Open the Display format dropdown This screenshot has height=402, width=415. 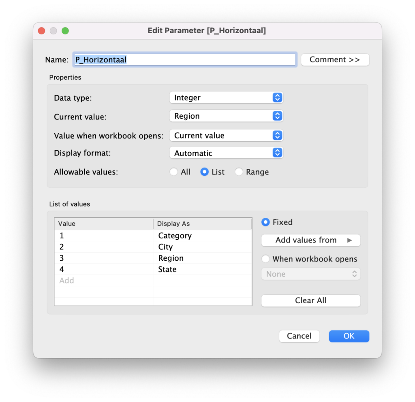pyautogui.click(x=226, y=153)
